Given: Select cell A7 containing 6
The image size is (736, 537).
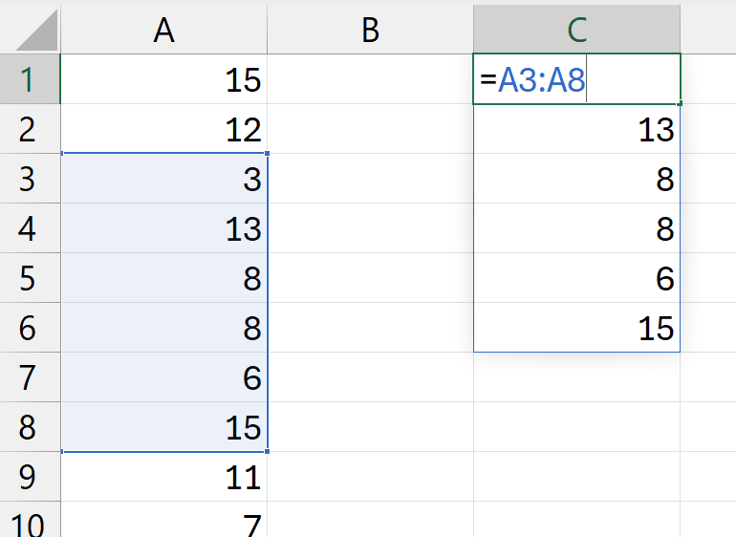Looking at the screenshot, I should (x=163, y=377).
